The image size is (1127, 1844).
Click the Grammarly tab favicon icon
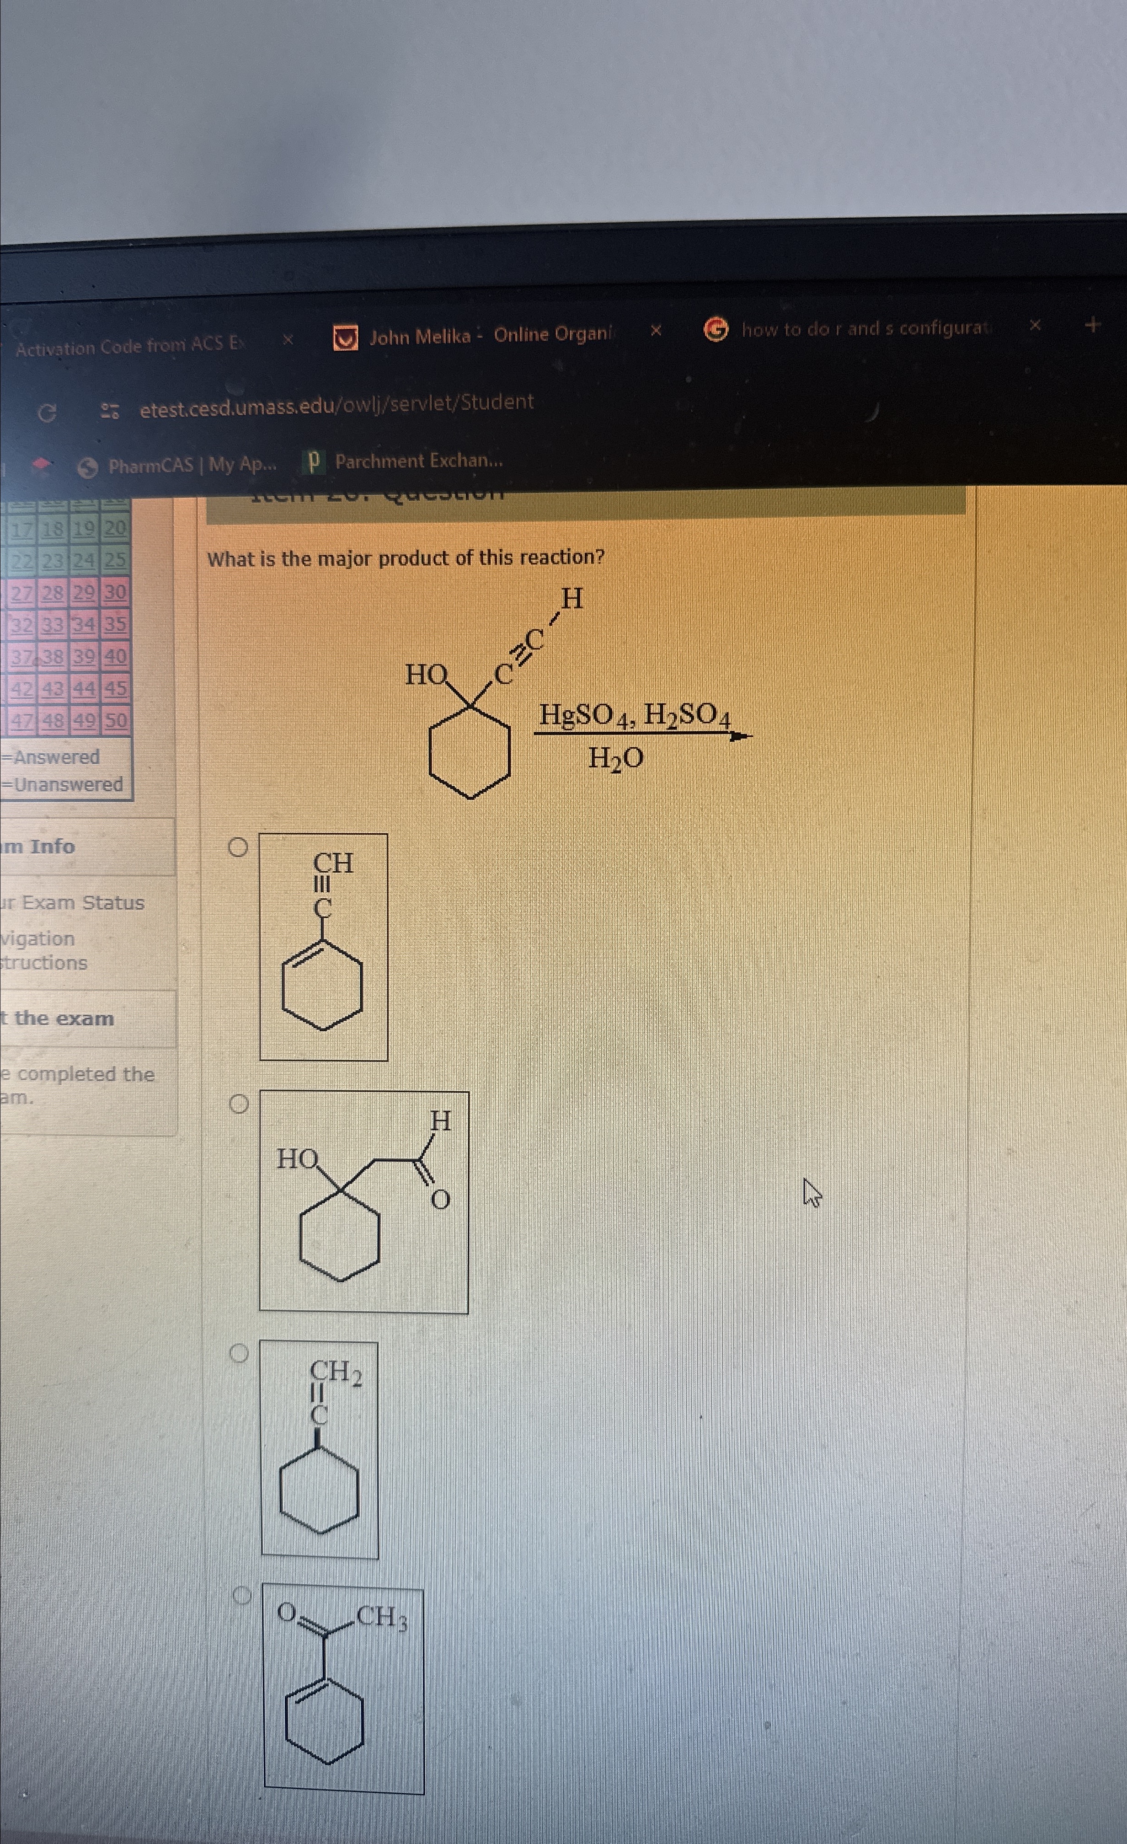click(716, 329)
